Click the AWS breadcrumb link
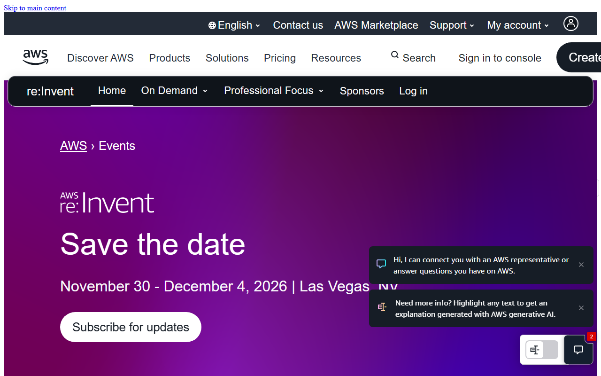This screenshot has width=601, height=376. pyautogui.click(x=73, y=146)
